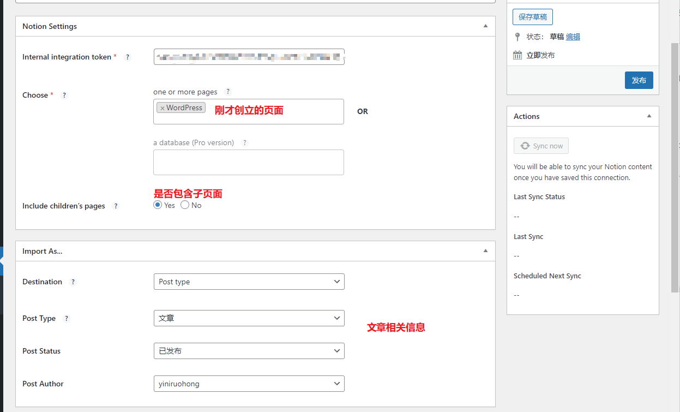Viewport: 680px width, 412px height.
Task: Collapse the Actions panel
Action: (649, 116)
